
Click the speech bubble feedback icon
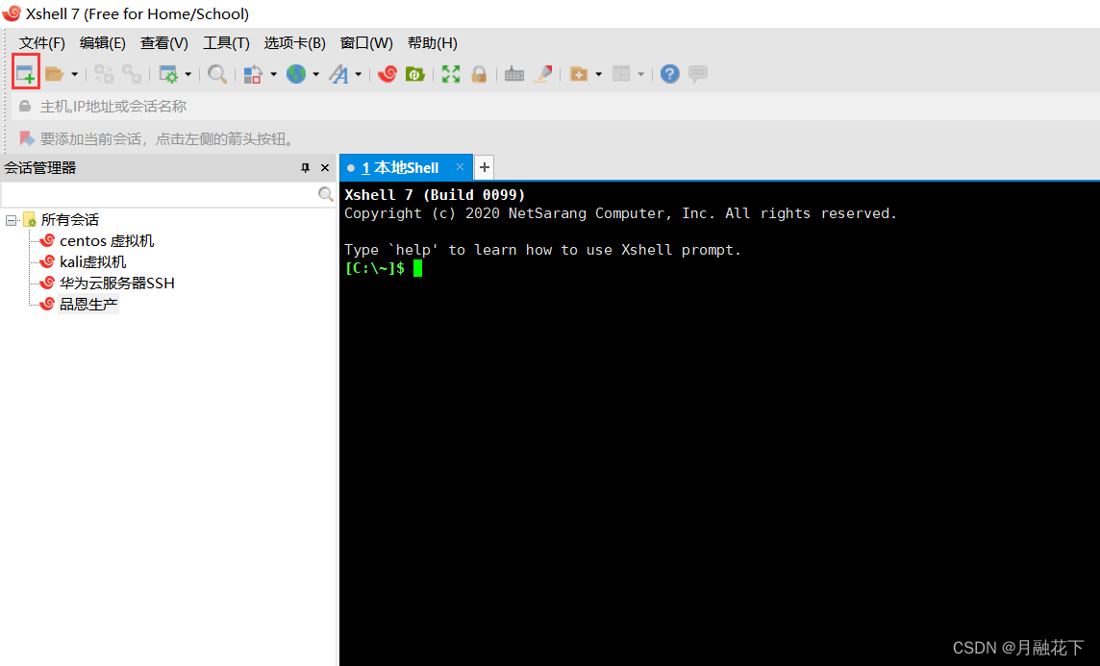pos(698,74)
